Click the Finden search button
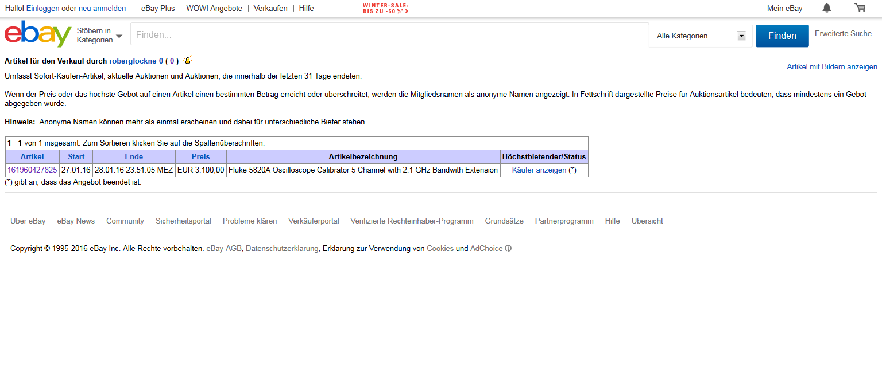 (782, 36)
